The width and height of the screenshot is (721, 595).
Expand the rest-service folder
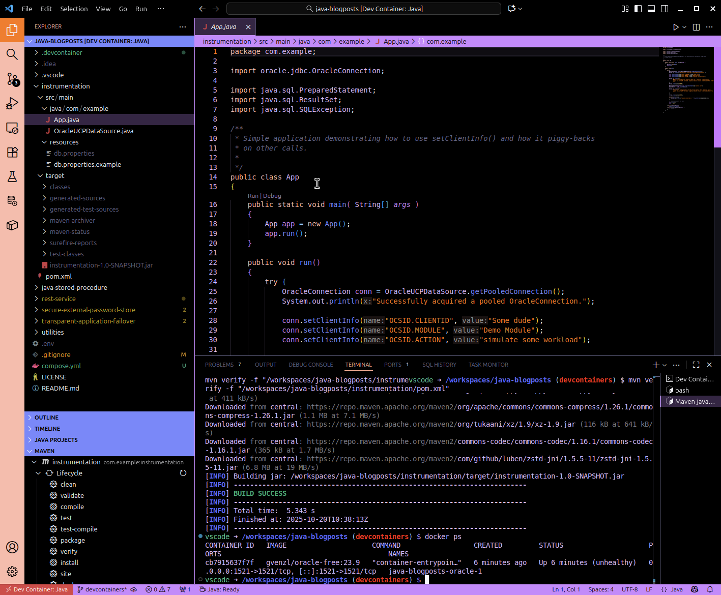tap(59, 299)
